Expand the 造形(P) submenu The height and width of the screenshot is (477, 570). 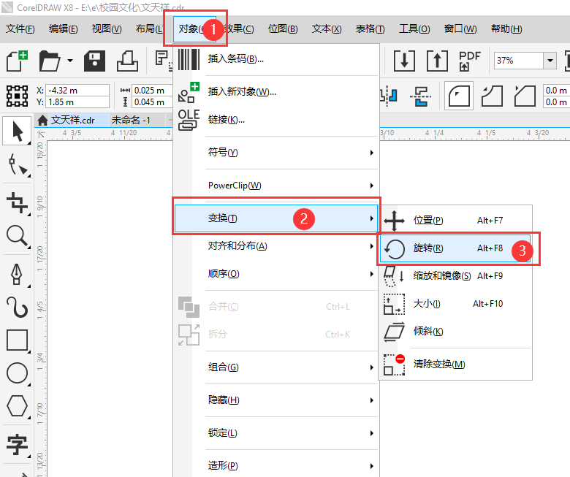click(276, 466)
